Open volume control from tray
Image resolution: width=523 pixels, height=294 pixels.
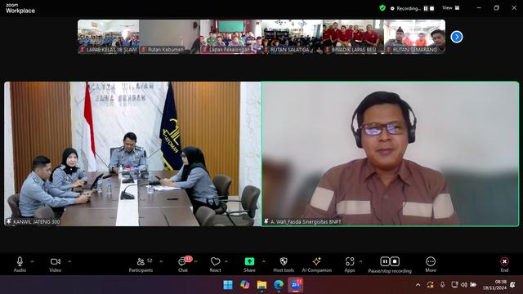[x=464, y=285]
